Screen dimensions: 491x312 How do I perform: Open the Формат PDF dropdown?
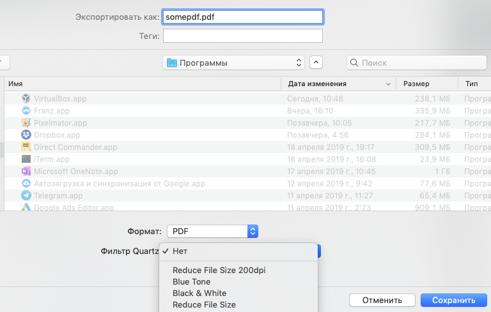pos(213,232)
